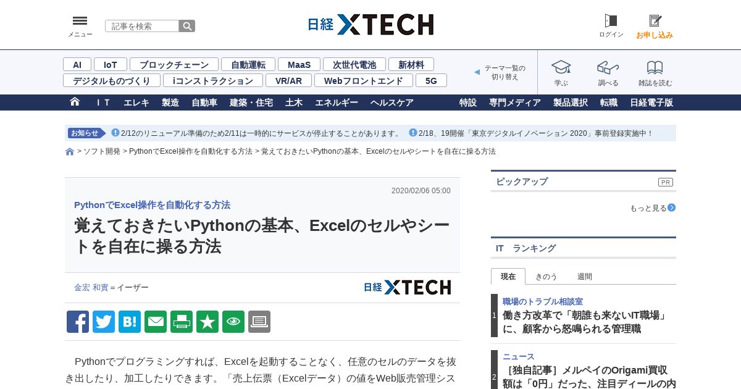Click the search magnifier button

click(x=187, y=26)
